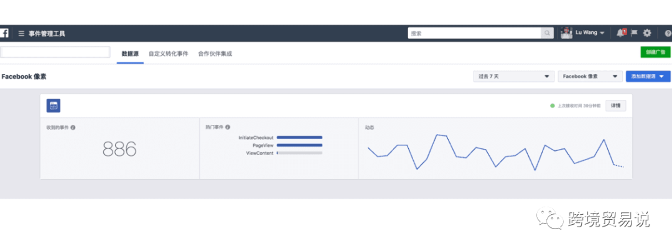Click the help question mark icon
672x249 pixels.
point(668,34)
